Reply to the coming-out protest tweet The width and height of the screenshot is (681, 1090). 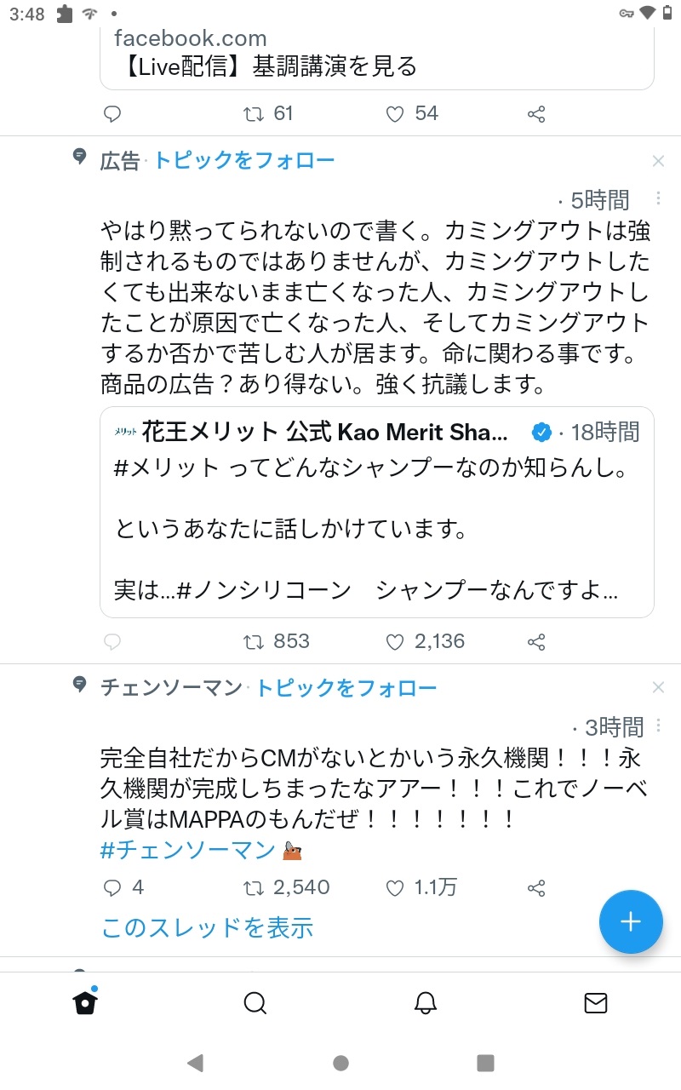click(112, 641)
